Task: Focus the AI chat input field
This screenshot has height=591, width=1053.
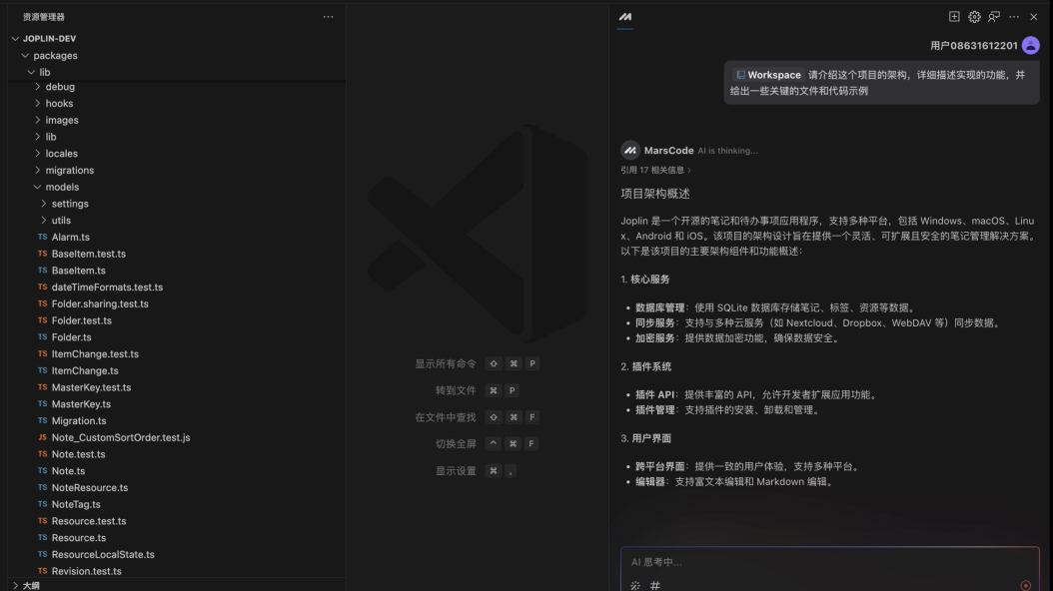Action: click(x=829, y=562)
